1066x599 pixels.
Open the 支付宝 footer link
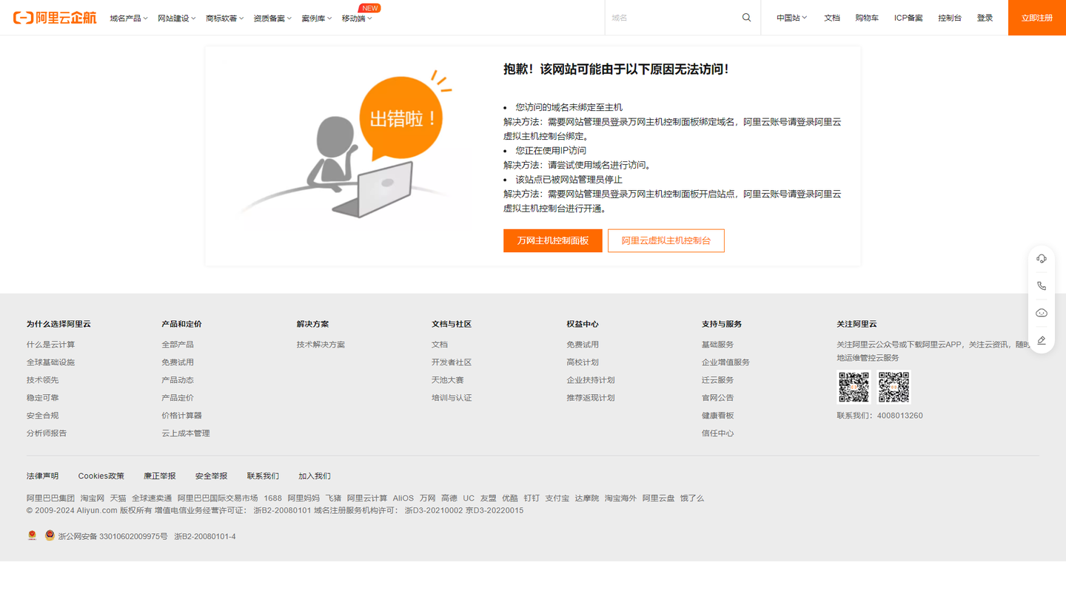click(557, 498)
